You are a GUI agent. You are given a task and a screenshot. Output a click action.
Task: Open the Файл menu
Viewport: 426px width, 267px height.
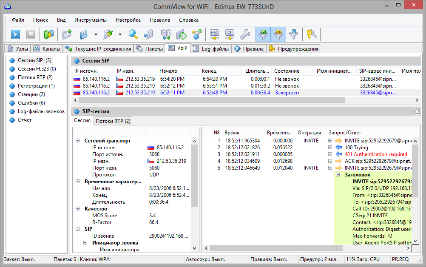coord(18,20)
